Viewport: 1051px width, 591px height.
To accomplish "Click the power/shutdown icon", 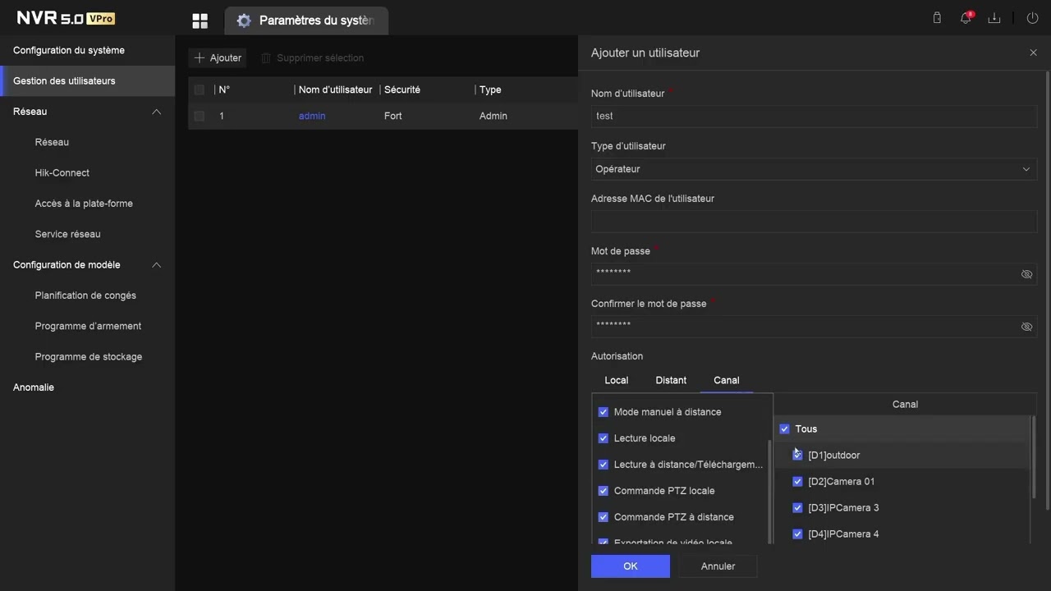I will [1033, 18].
